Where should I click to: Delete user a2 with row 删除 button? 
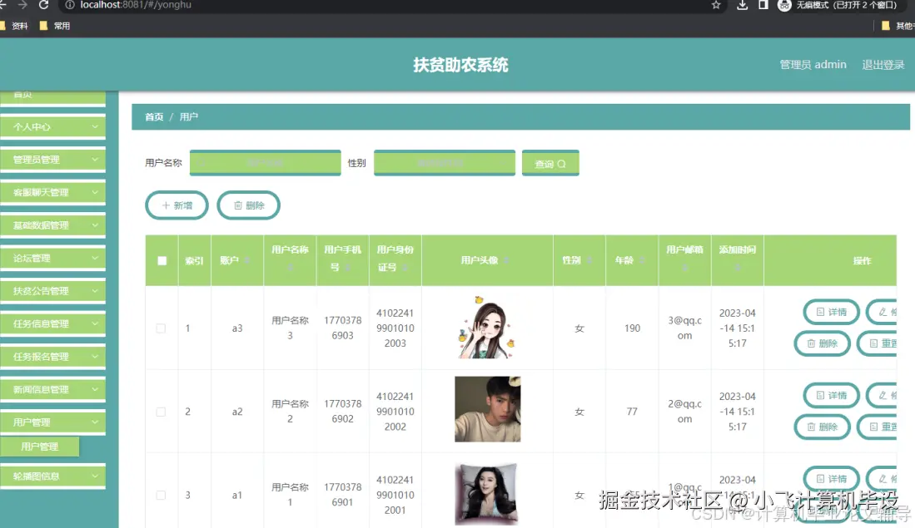[x=823, y=427]
